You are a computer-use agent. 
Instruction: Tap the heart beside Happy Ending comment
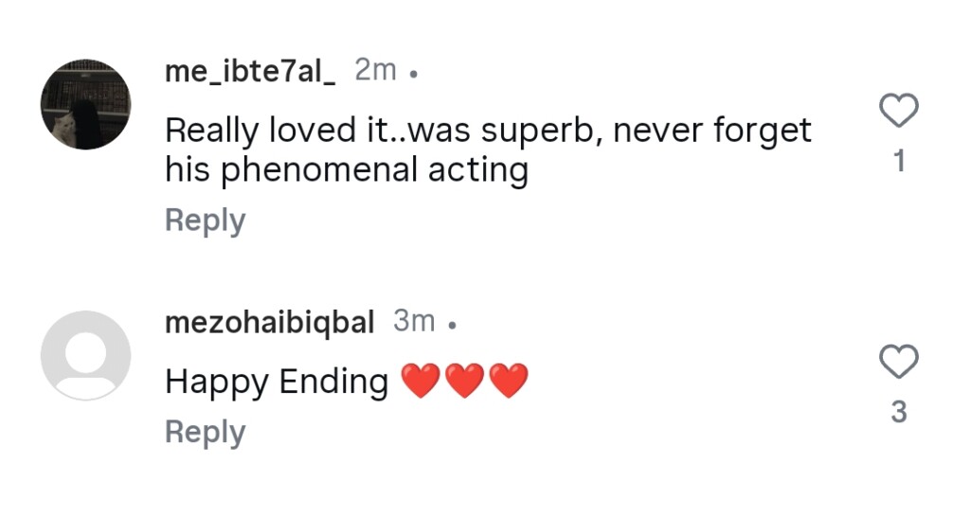[x=899, y=362]
